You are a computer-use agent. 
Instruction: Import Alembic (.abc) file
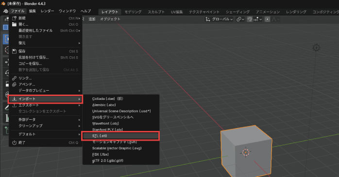pyautogui.click(x=121, y=105)
